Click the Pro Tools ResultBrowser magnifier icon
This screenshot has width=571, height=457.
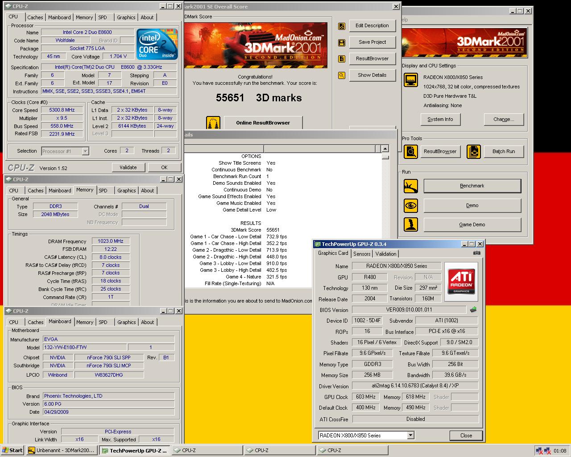pyautogui.click(x=411, y=152)
